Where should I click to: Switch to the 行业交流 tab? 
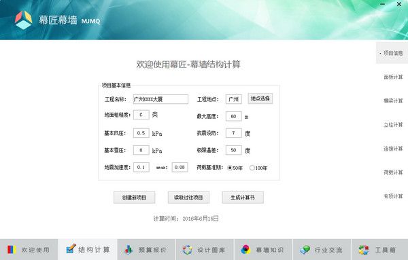(x=322, y=250)
